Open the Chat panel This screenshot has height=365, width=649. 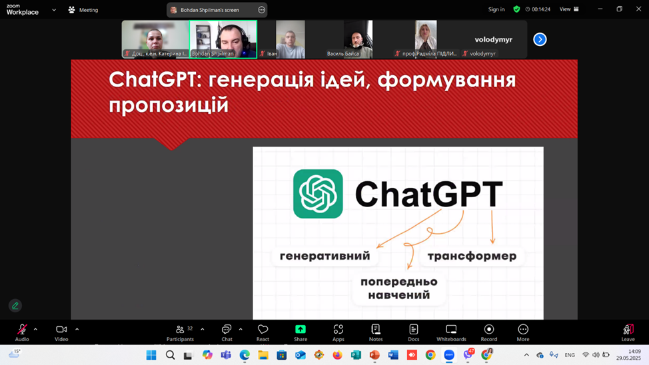click(227, 333)
